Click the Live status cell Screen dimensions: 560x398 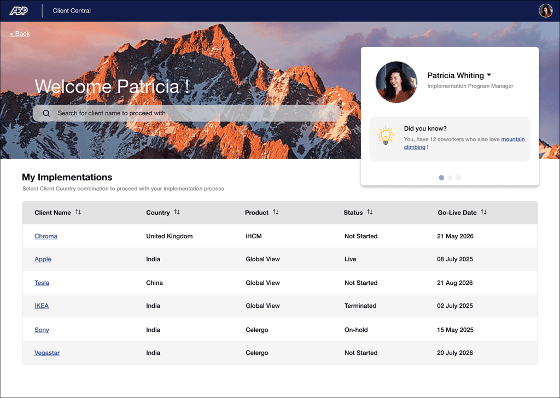click(351, 259)
